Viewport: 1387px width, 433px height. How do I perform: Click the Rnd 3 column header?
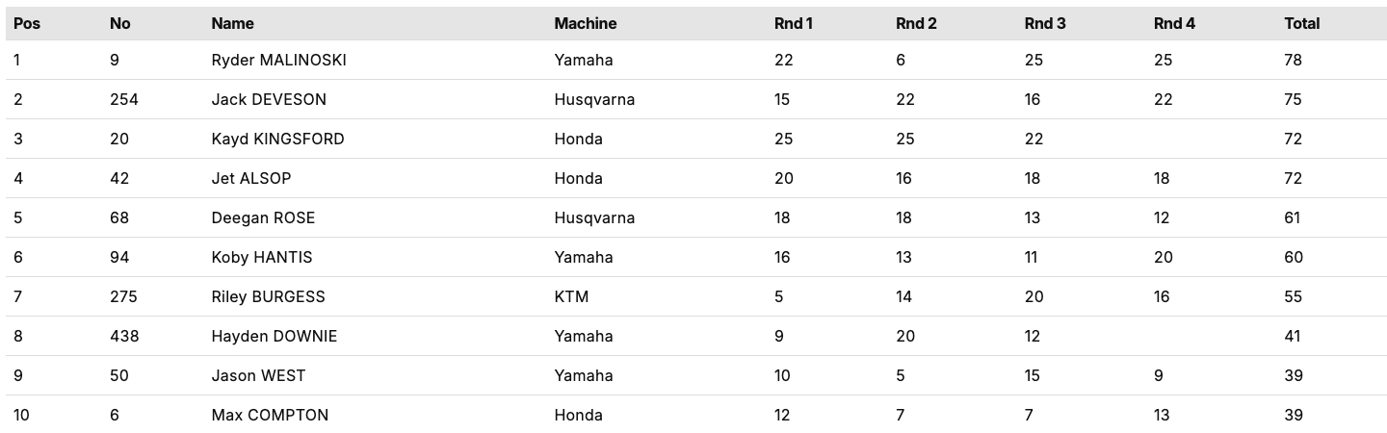(1045, 23)
